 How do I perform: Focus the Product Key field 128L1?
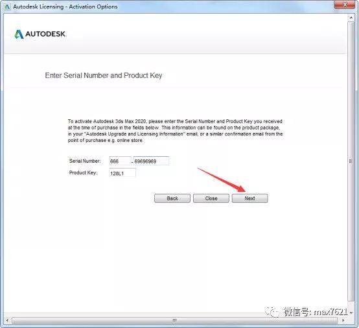coord(122,173)
